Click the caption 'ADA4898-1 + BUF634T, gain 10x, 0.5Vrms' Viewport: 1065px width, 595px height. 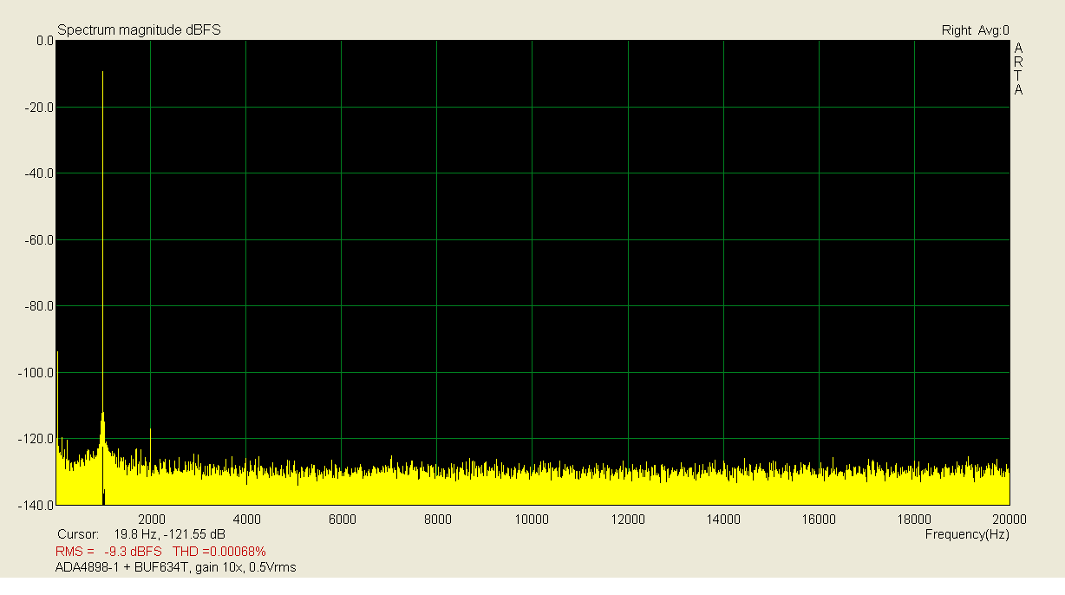click(x=175, y=567)
